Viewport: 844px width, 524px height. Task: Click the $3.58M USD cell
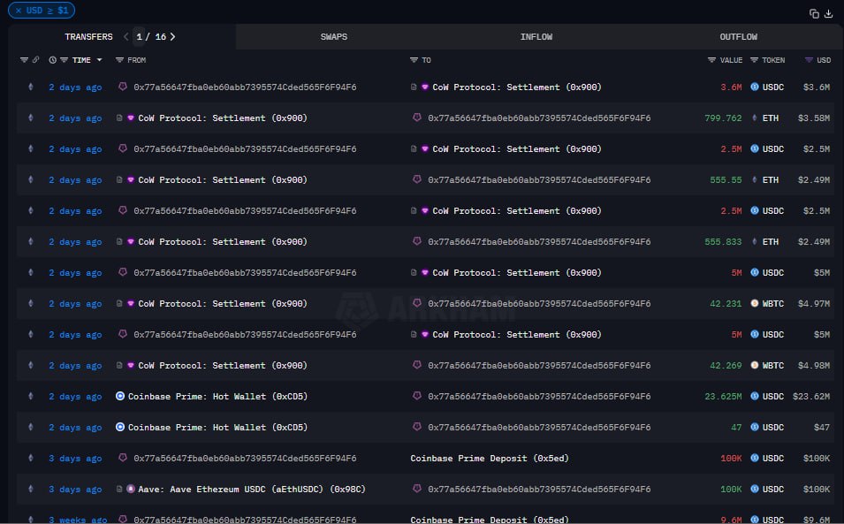coord(814,118)
